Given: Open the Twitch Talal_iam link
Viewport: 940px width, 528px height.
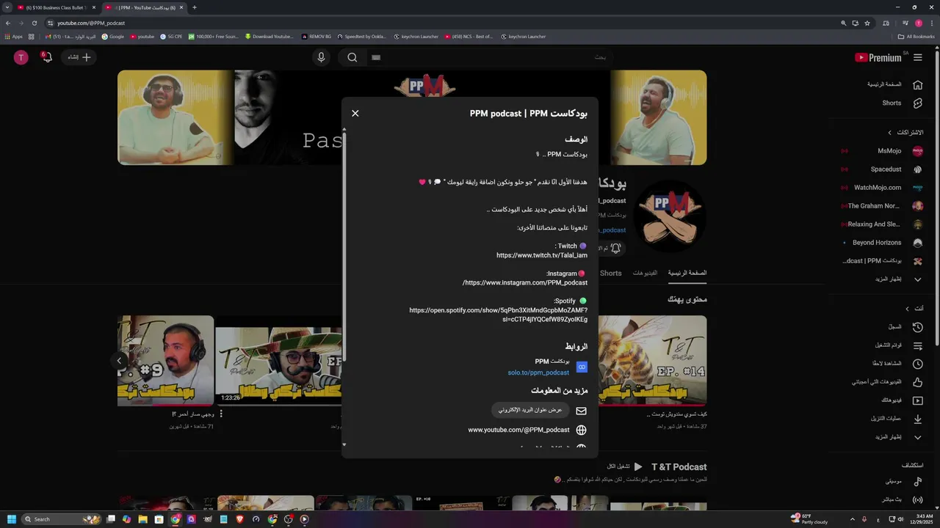Looking at the screenshot, I should pyautogui.click(x=542, y=255).
